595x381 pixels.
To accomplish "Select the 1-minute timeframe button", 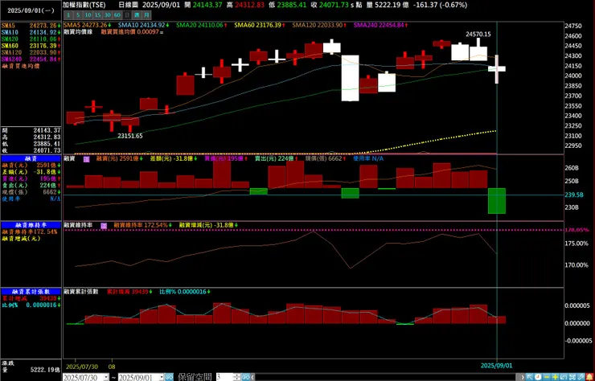I will (68, 15).
